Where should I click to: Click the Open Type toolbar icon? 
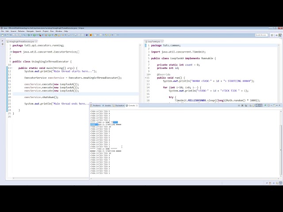point(56,35)
